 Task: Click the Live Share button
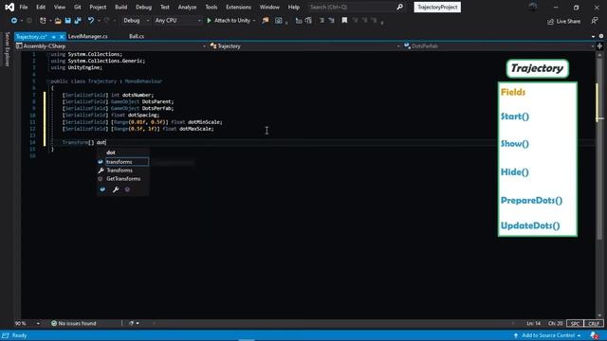[563, 21]
